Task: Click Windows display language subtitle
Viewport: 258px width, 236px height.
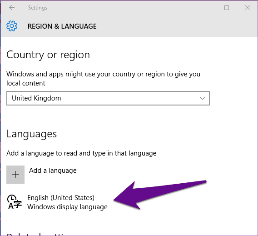Action: [x=67, y=207]
